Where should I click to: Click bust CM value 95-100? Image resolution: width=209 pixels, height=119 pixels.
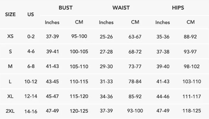coord(79,36)
